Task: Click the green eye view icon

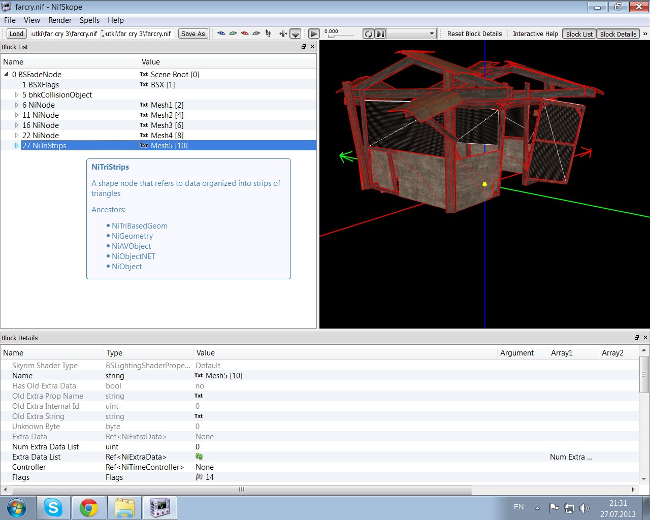Action: [233, 34]
